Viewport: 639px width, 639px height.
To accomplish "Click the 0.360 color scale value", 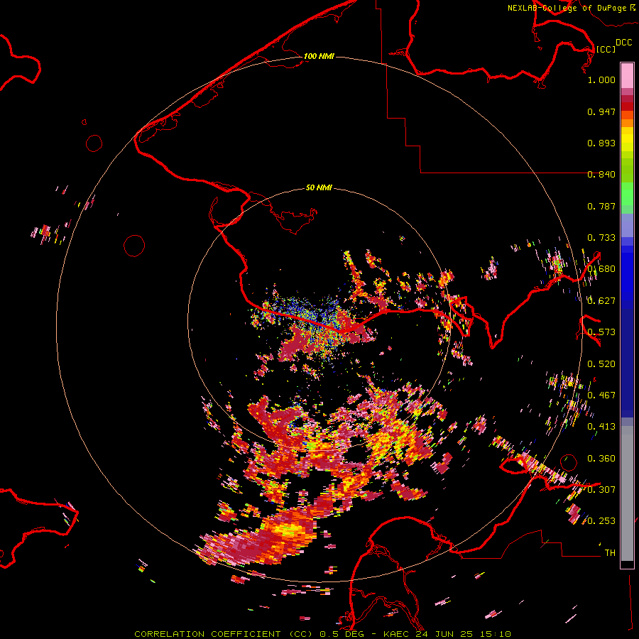I will click(x=601, y=459).
